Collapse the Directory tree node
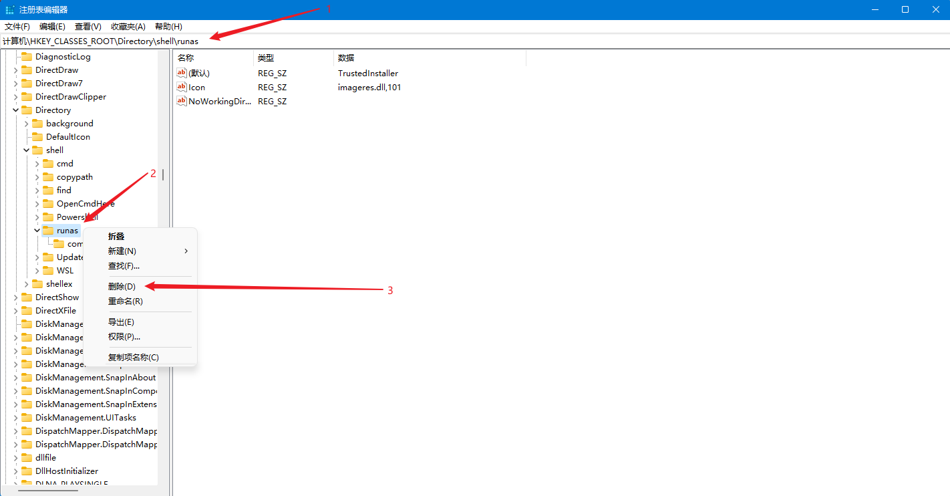 (16, 110)
